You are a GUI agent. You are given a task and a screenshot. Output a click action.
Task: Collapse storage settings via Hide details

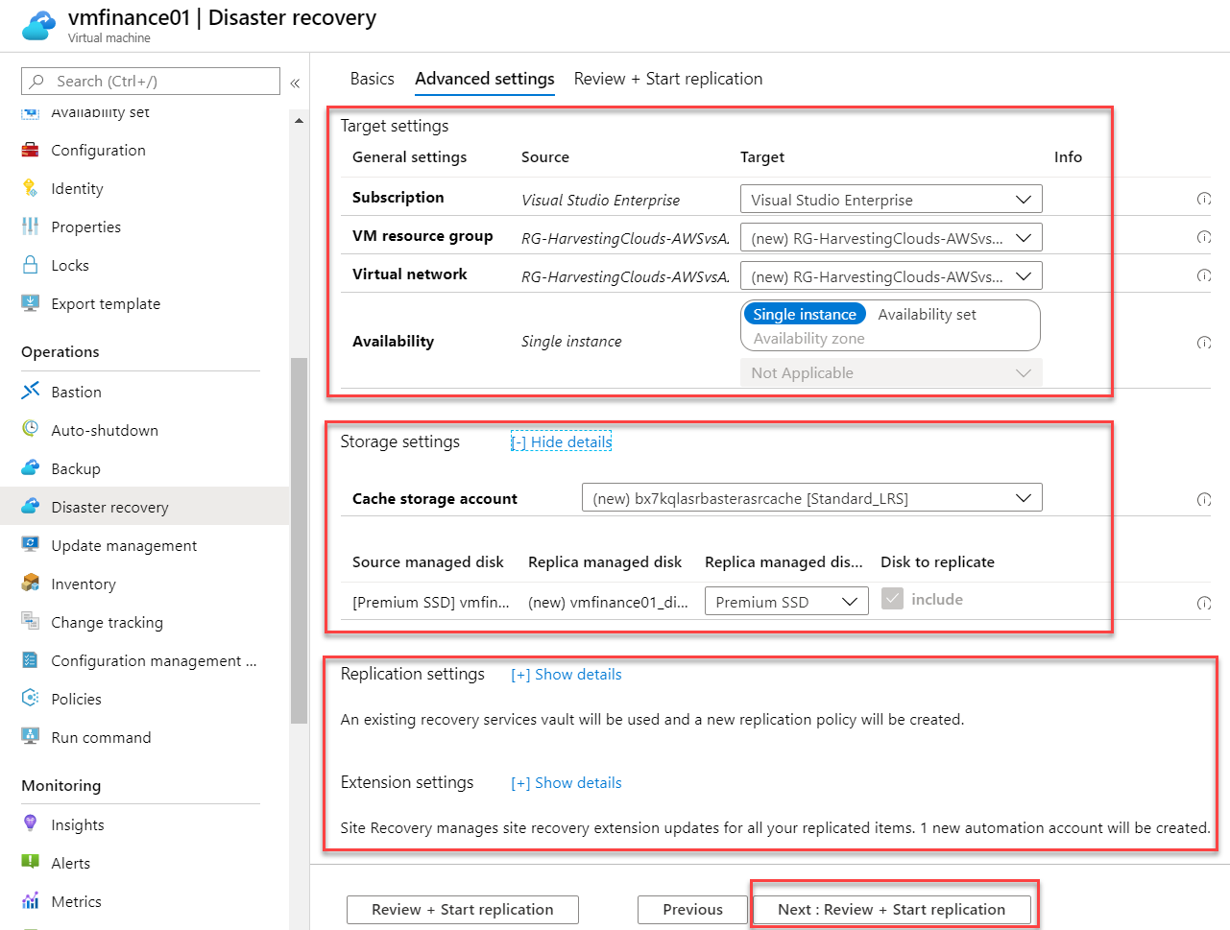562,441
